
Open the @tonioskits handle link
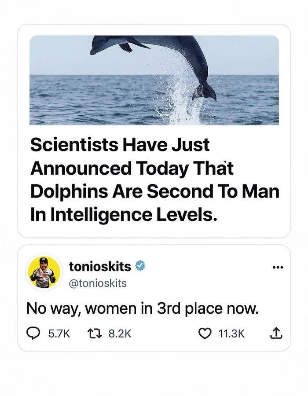98,283
